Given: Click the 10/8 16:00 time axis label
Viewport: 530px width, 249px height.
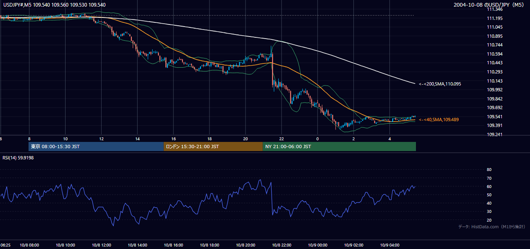Looking at the screenshot, I should tap(174, 245).
